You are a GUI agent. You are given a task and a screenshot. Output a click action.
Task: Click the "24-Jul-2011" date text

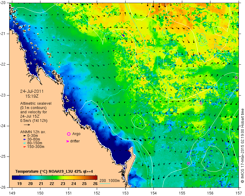pos(32,91)
